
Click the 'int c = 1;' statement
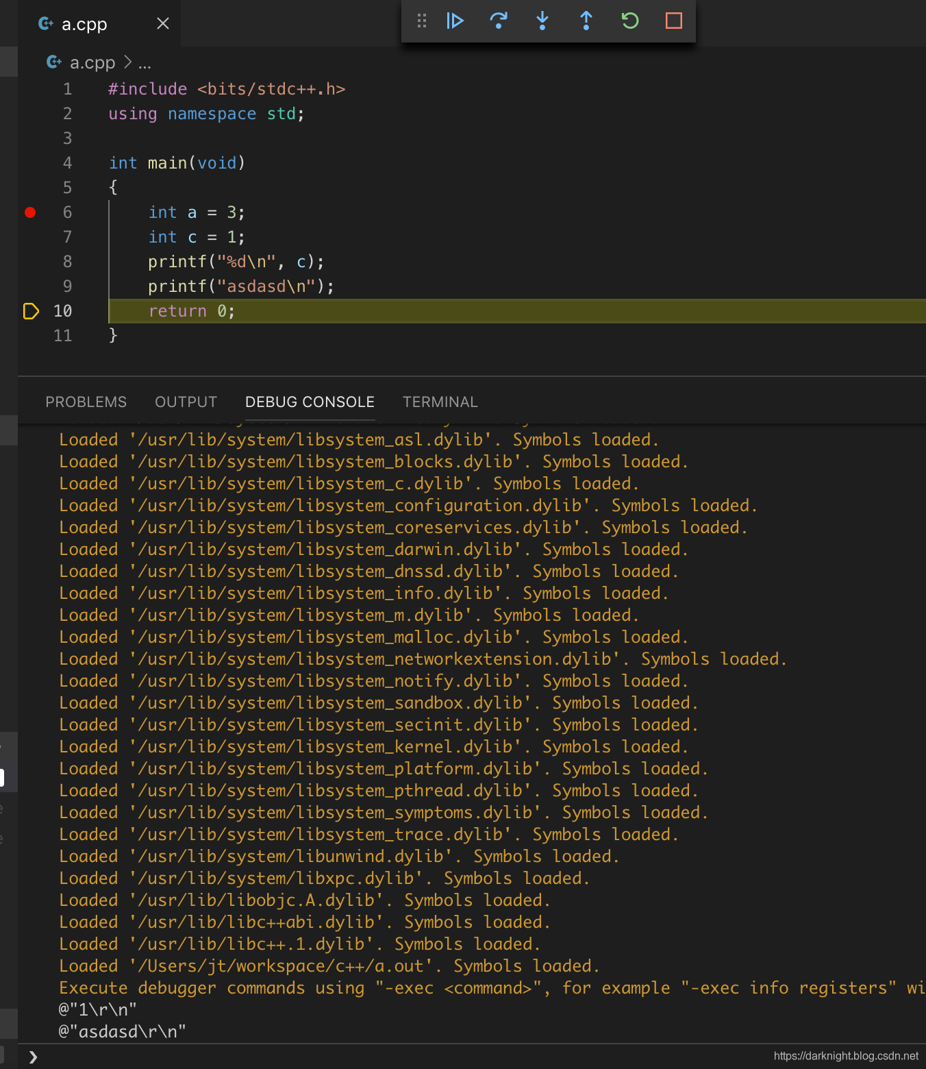pos(197,237)
